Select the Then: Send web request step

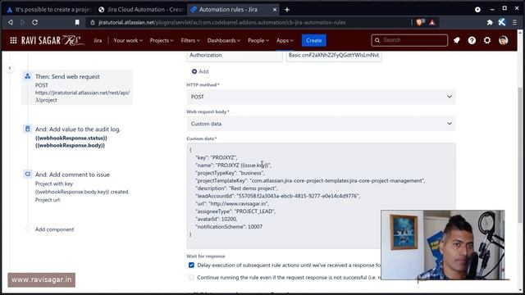[x=77, y=88]
